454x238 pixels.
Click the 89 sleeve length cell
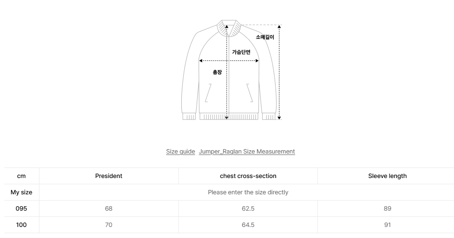[387, 209]
